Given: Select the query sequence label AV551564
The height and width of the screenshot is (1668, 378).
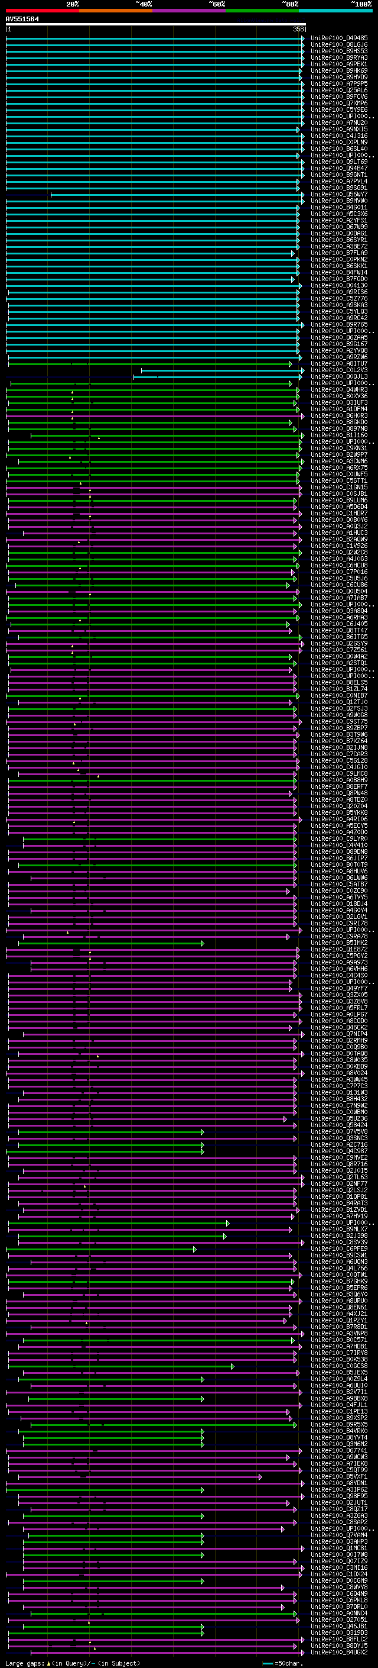Looking at the screenshot, I should tap(22, 20).
